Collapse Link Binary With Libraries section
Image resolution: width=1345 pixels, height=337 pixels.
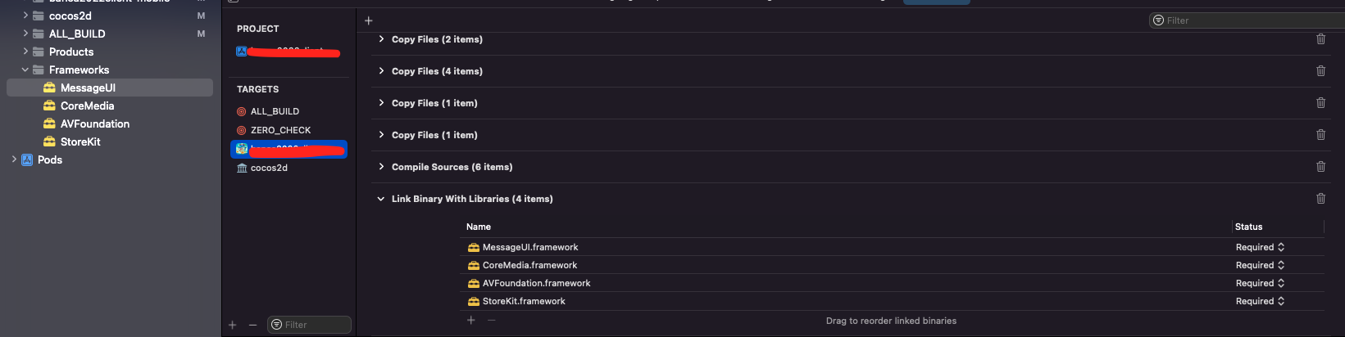click(381, 199)
